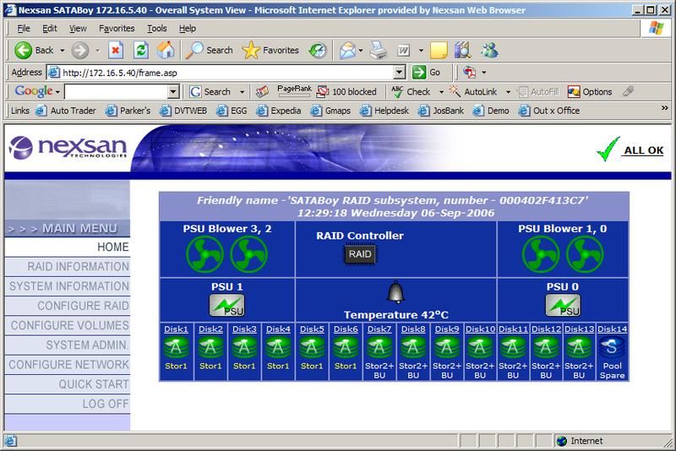Click the green Back arrow button
This screenshot has height=451, width=676.
pyautogui.click(x=24, y=51)
